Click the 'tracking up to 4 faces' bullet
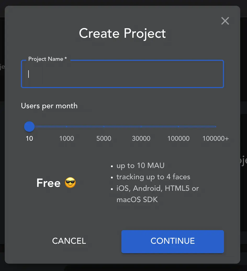Screen dimensions: 247x271 tap(153, 177)
